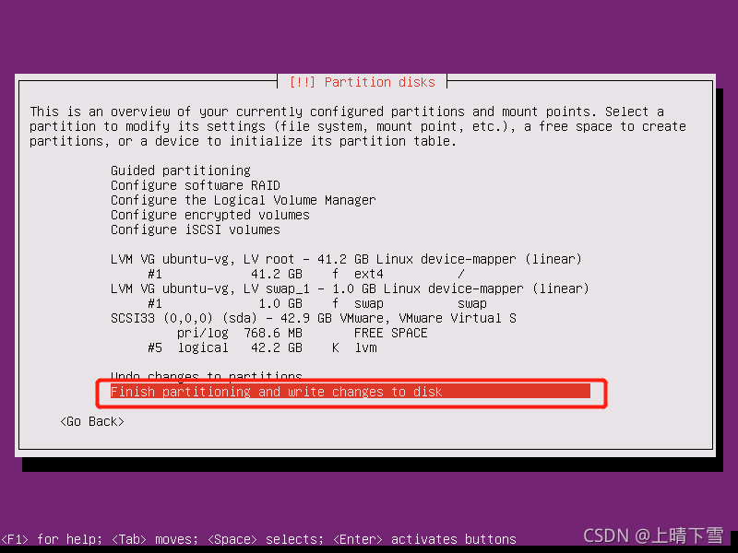Choose Configure encrypted volumes entry
Viewport: 738px width, 553px height.
pyautogui.click(x=210, y=215)
